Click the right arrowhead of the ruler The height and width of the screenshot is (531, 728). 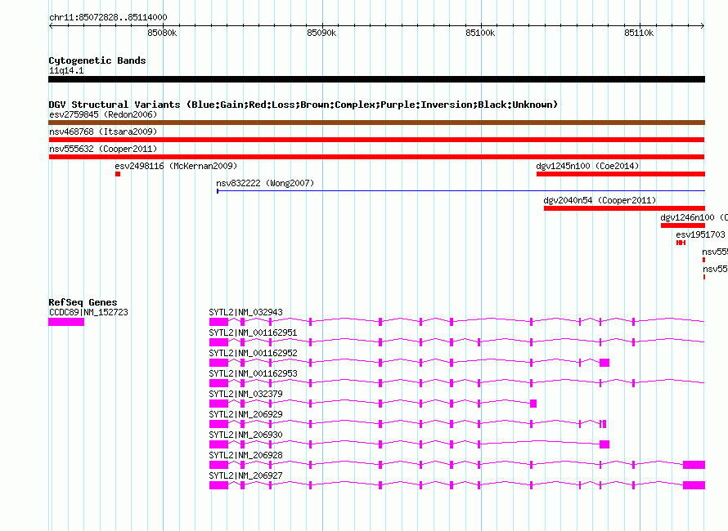pyautogui.click(x=703, y=25)
